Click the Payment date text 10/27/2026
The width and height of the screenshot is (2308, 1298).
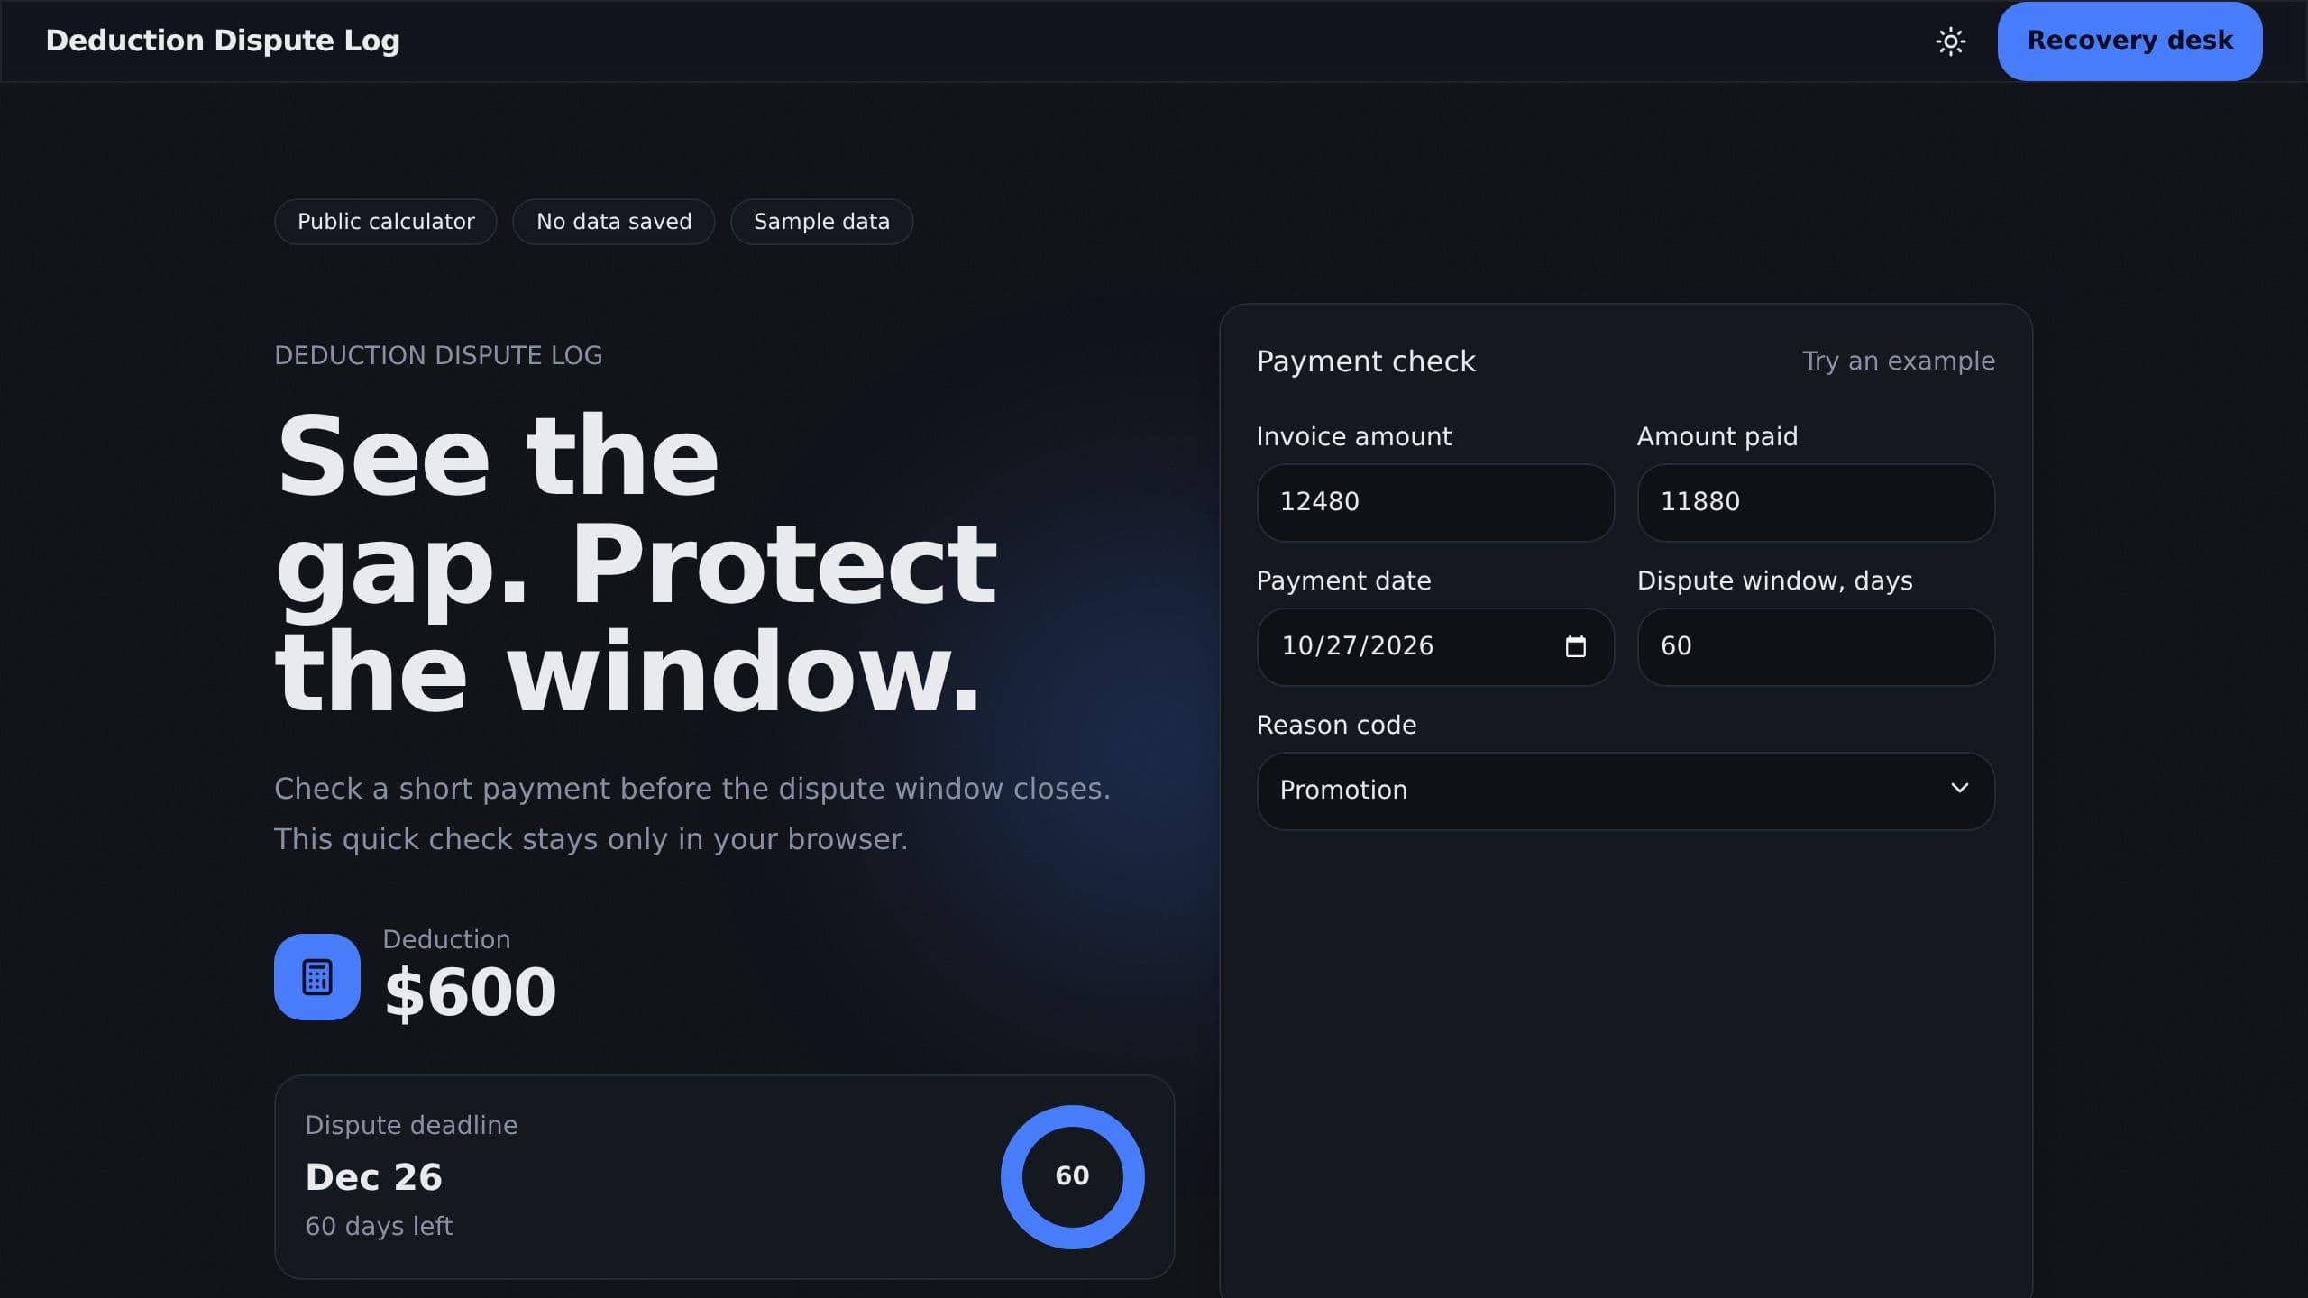pos(1357,646)
